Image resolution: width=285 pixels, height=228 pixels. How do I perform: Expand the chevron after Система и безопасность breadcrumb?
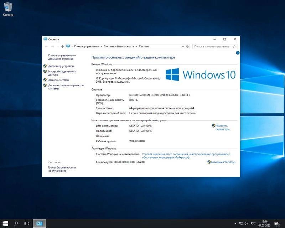click(136, 47)
